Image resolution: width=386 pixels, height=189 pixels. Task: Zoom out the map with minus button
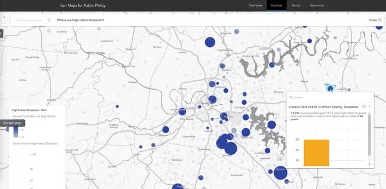pyautogui.click(x=4, y=23)
